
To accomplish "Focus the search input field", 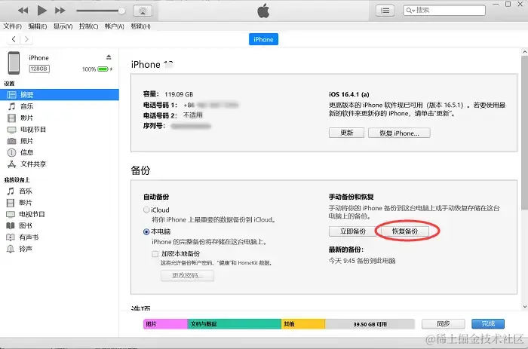I will tap(444, 11).
